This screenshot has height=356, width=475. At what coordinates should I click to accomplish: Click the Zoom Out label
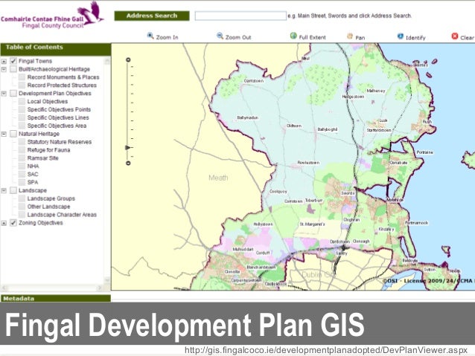click(238, 37)
